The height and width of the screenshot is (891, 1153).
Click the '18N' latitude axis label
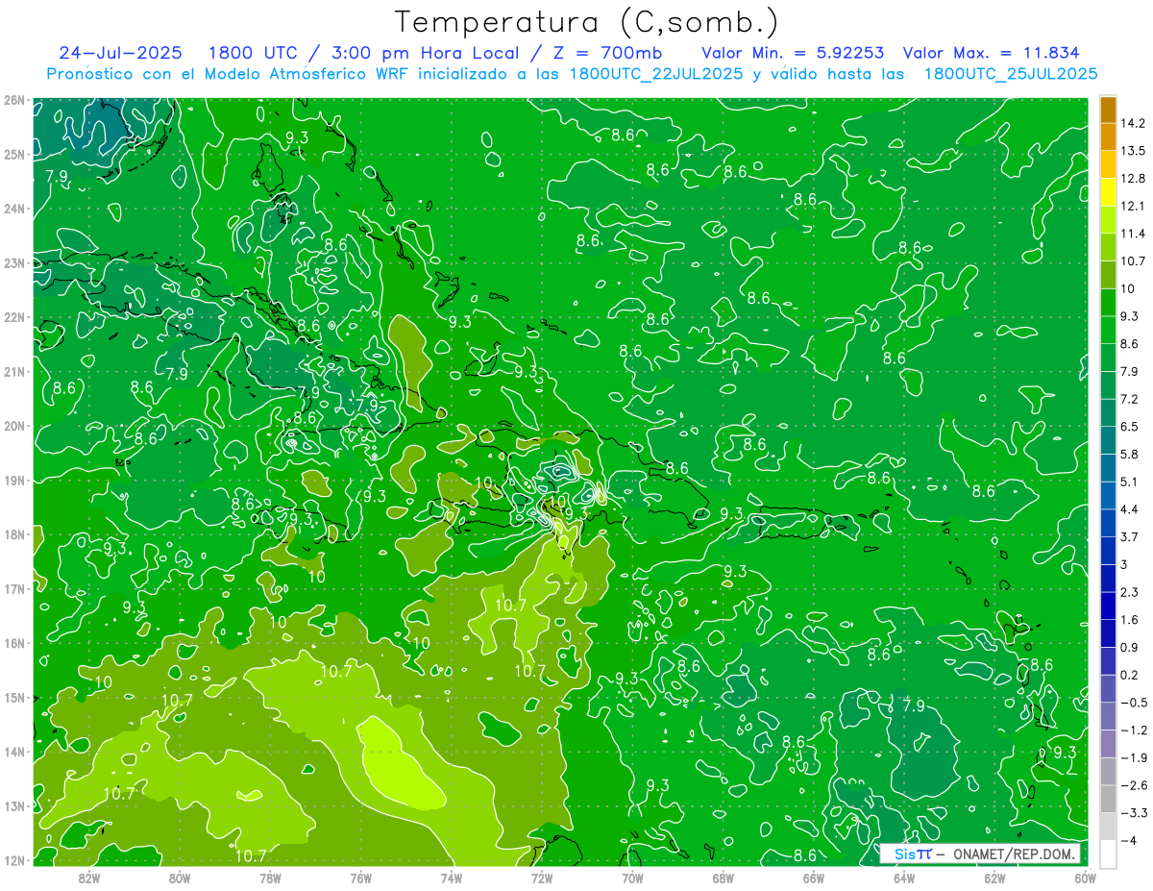(14, 534)
